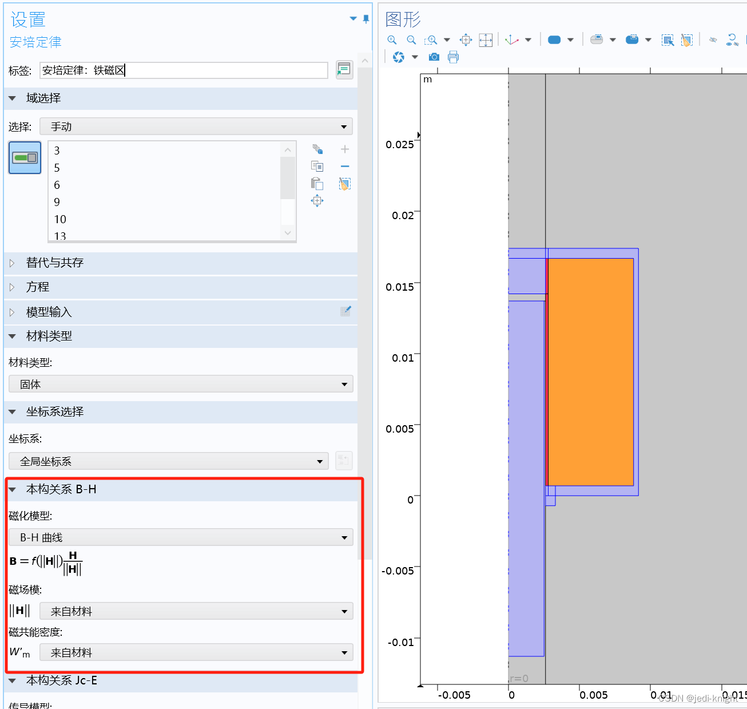The height and width of the screenshot is (709, 747).
Task: Click the clear selection broom beside domain list
Action: 345,184
